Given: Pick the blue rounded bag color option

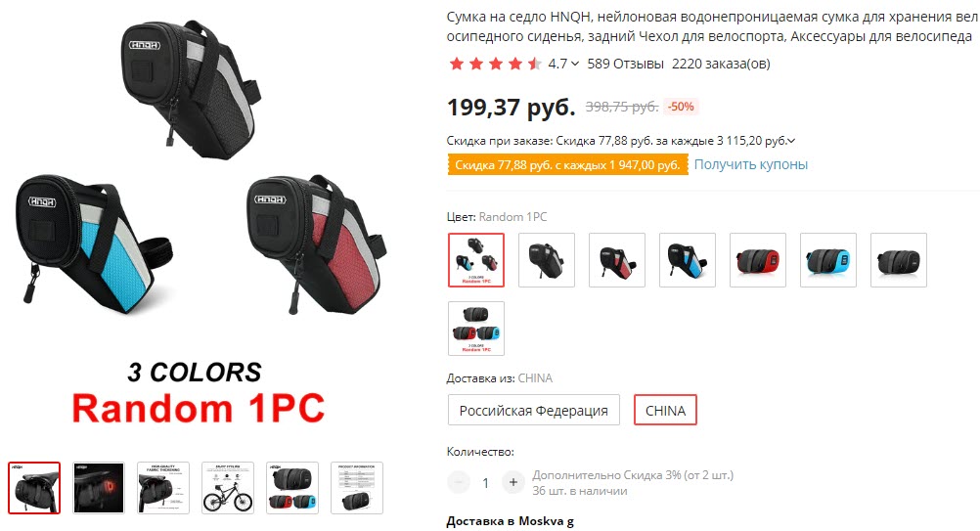Looking at the screenshot, I should tap(828, 260).
